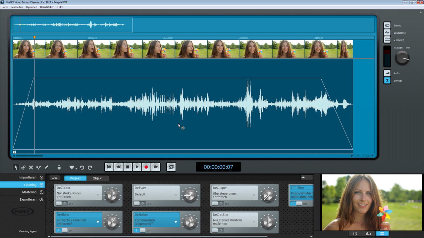Show the spectrum bars view below preview
Image resolution: width=424 pixels, height=238 pixels.
[368, 234]
